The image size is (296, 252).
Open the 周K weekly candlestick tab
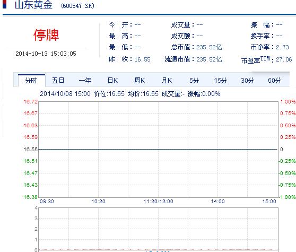click(140, 81)
